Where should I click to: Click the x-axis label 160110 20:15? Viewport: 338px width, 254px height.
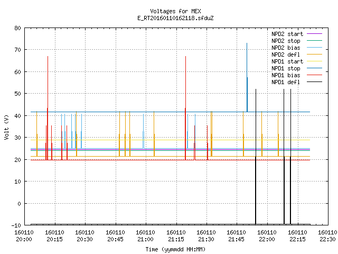pyautogui.click(x=54, y=236)
